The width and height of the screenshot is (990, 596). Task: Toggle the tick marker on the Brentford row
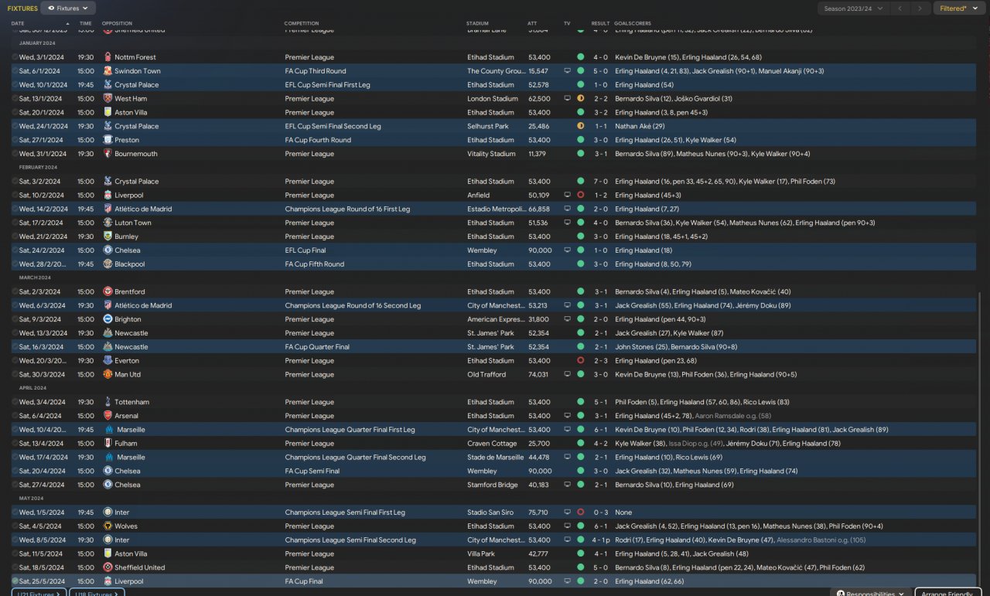(x=15, y=291)
